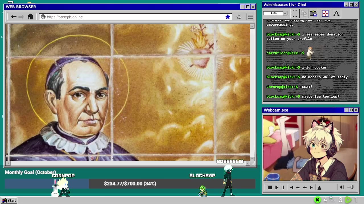
Task: Click the paste clipboard icon in Live Chat
Action: (x=313, y=13)
